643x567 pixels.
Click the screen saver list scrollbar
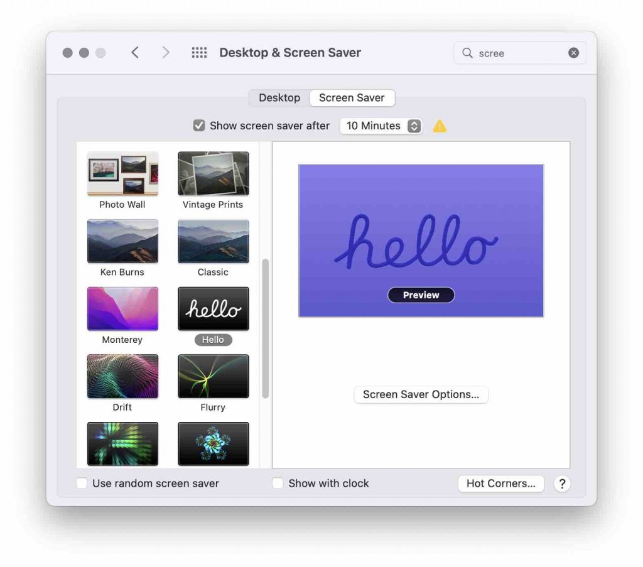[x=266, y=328]
